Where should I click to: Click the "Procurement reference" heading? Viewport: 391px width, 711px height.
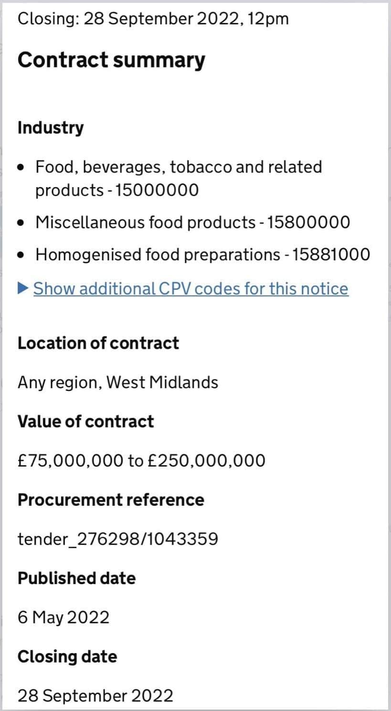click(111, 500)
